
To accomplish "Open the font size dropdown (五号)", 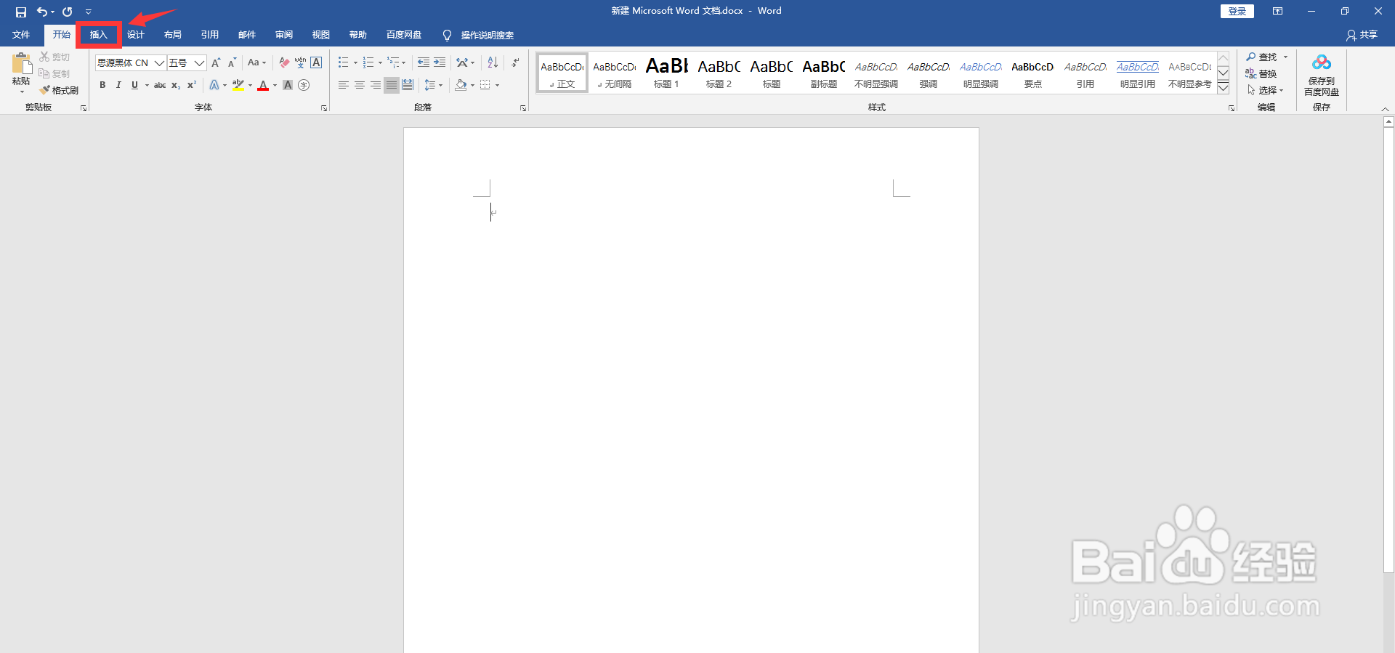I will (x=199, y=62).
